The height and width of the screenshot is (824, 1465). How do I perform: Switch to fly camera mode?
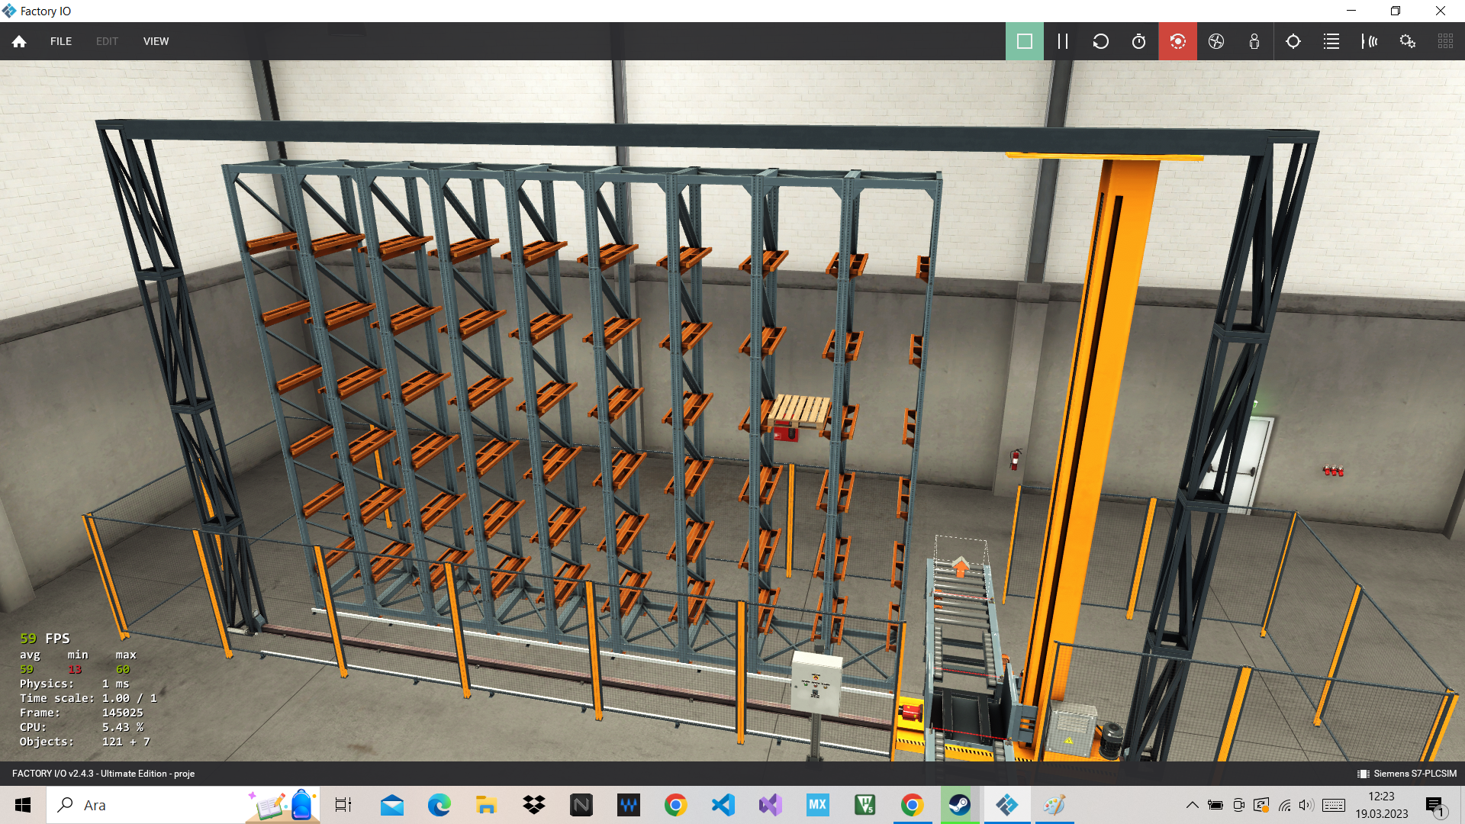pyautogui.click(x=1216, y=41)
